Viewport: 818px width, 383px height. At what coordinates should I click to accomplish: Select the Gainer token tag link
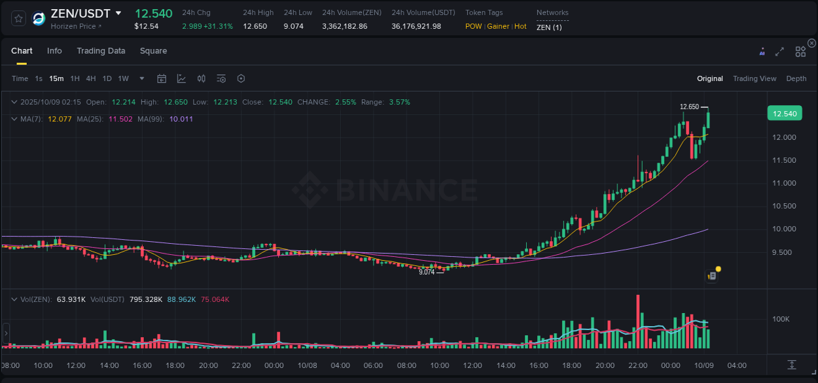click(497, 27)
